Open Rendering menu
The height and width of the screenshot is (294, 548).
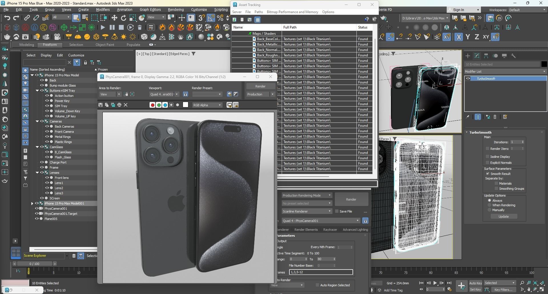176,9
